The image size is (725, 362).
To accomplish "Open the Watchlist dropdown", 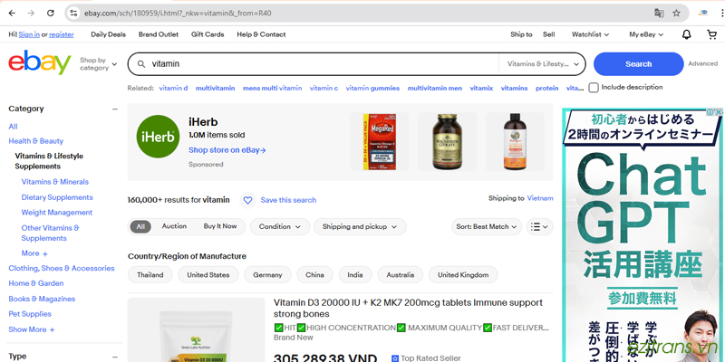I will pyautogui.click(x=590, y=34).
